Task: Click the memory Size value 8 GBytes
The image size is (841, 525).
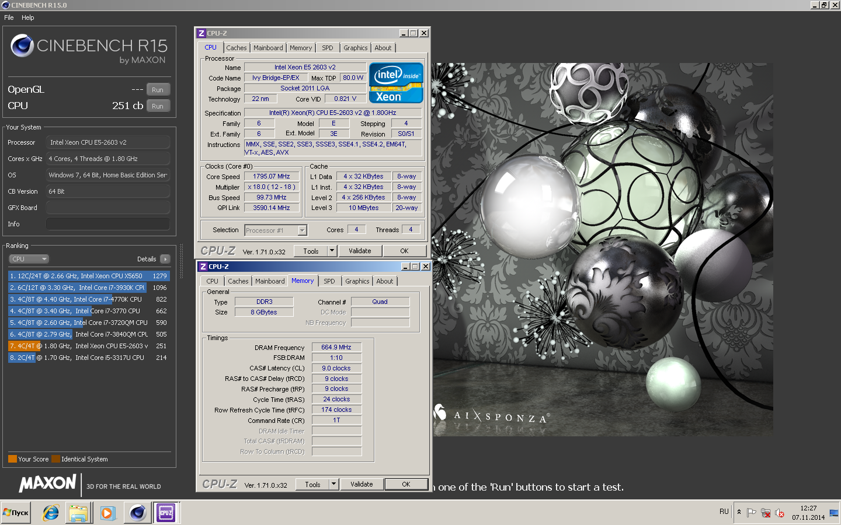Action: (264, 312)
